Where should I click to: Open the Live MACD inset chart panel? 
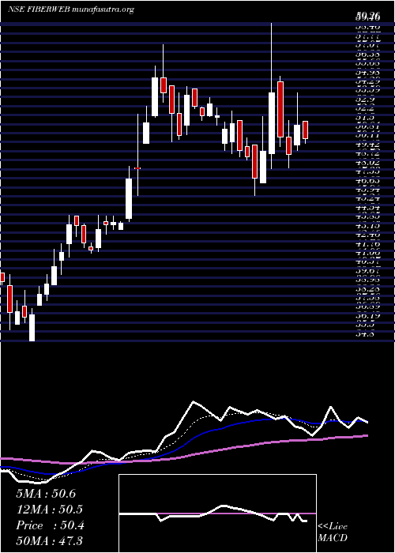(x=217, y=513)
